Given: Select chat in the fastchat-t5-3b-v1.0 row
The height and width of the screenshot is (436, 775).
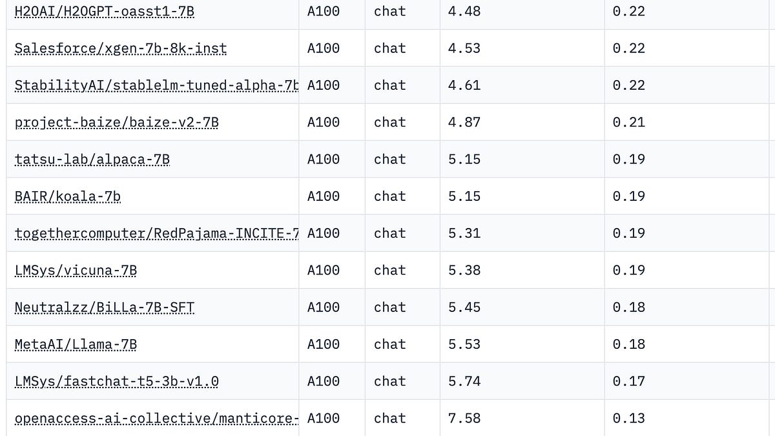Looking at the screenshot, I should [390, 381].
